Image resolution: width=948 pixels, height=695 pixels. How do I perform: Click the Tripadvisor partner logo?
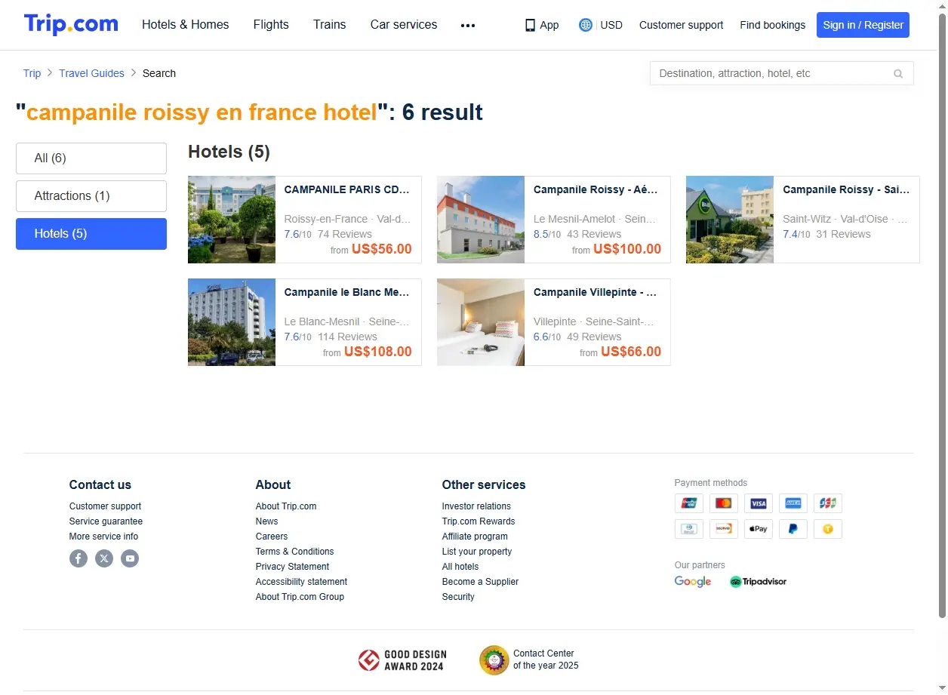tap(758, 582)
